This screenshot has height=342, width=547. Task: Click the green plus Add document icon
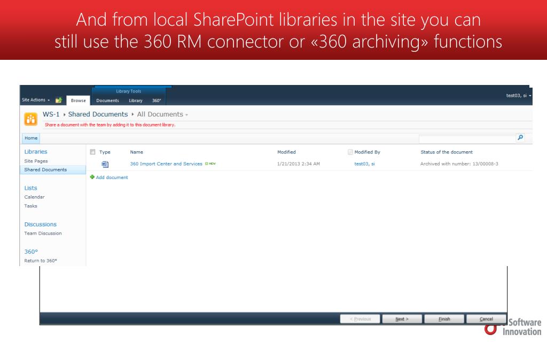coord(92,177)
